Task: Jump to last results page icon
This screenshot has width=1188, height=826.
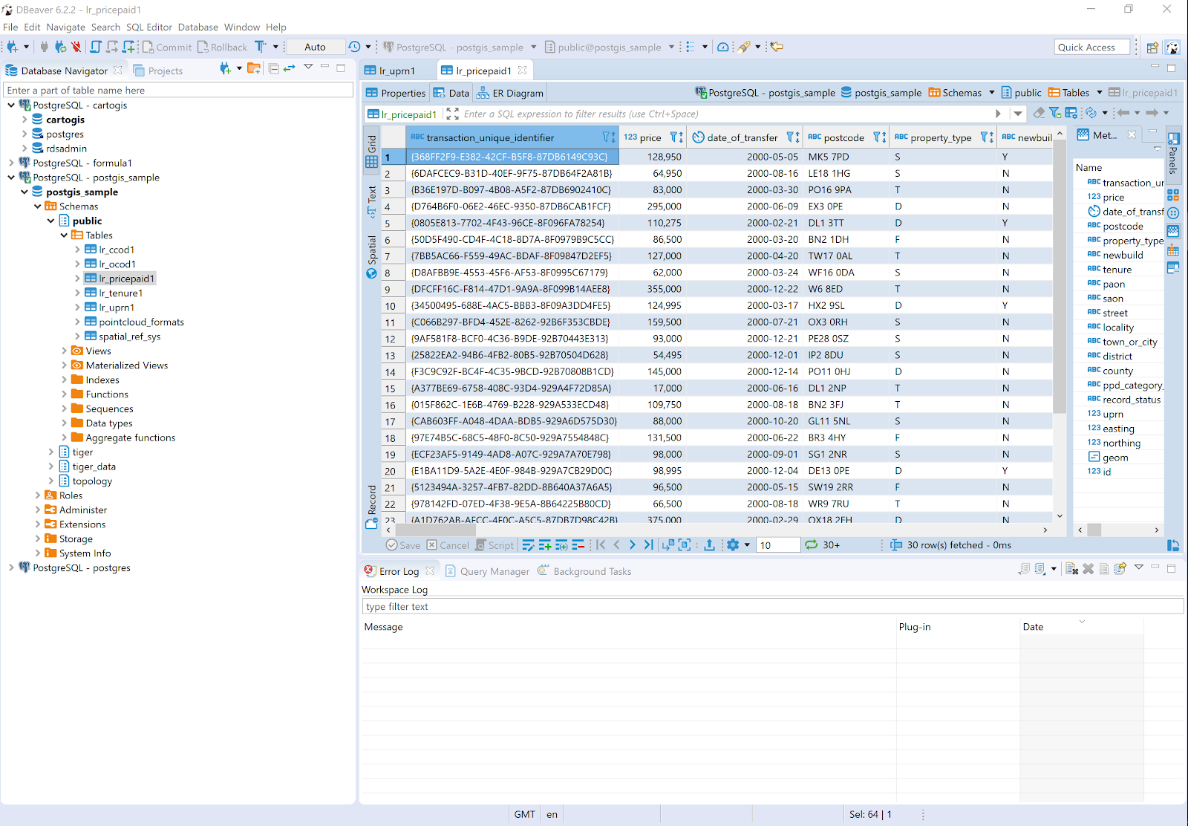Action: pos(648,545)
